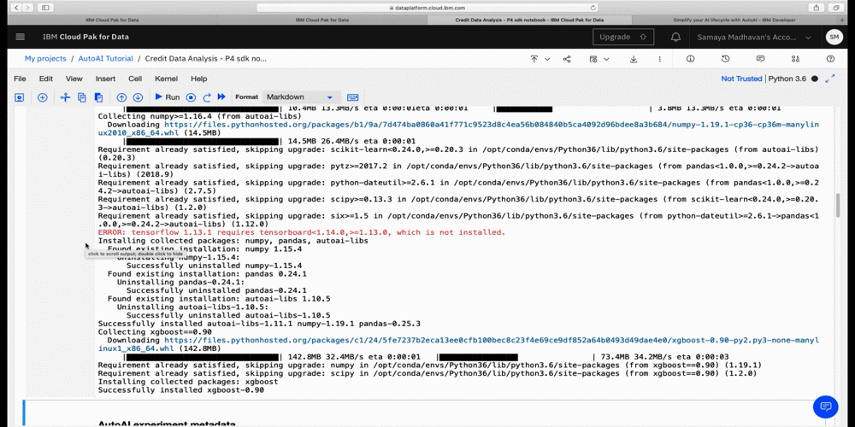This screenshot has width=855, height=427.
Task: Show all Safari tabs overview
Action: [836, 8]
